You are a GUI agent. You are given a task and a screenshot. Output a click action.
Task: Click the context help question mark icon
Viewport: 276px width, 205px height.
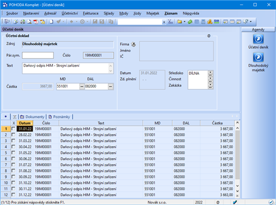(x=246, y=21)
